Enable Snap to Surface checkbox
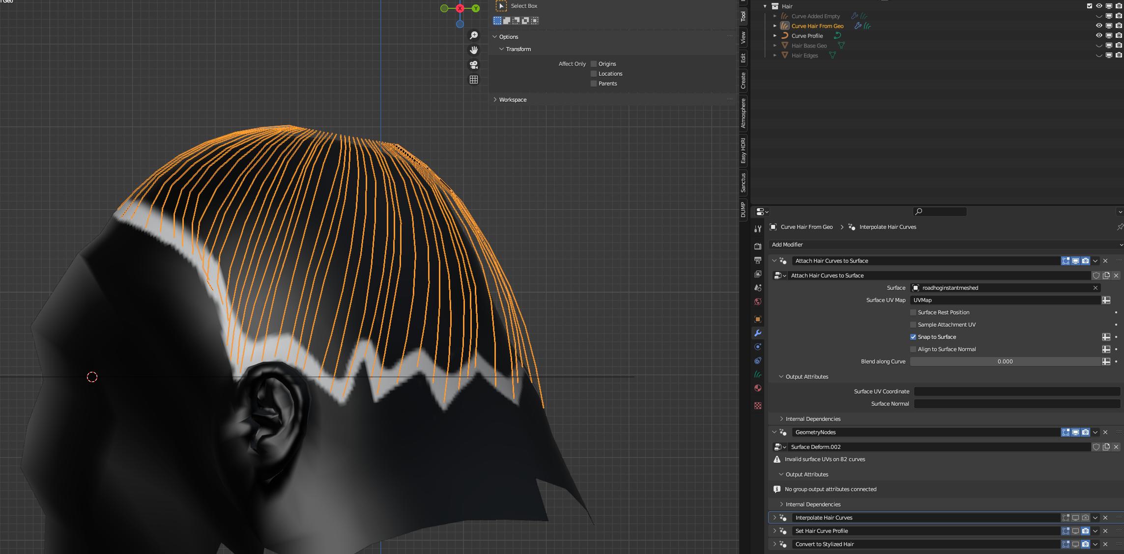This screenshot has width=1124, height=554. pos(913,337)
